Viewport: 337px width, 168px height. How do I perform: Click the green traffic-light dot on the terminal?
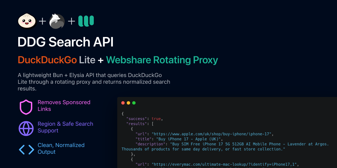pyautogui.click(x=134, y=103)
